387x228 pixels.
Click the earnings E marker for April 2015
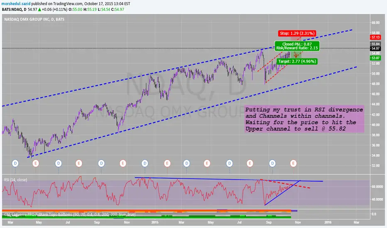[207, 163]
